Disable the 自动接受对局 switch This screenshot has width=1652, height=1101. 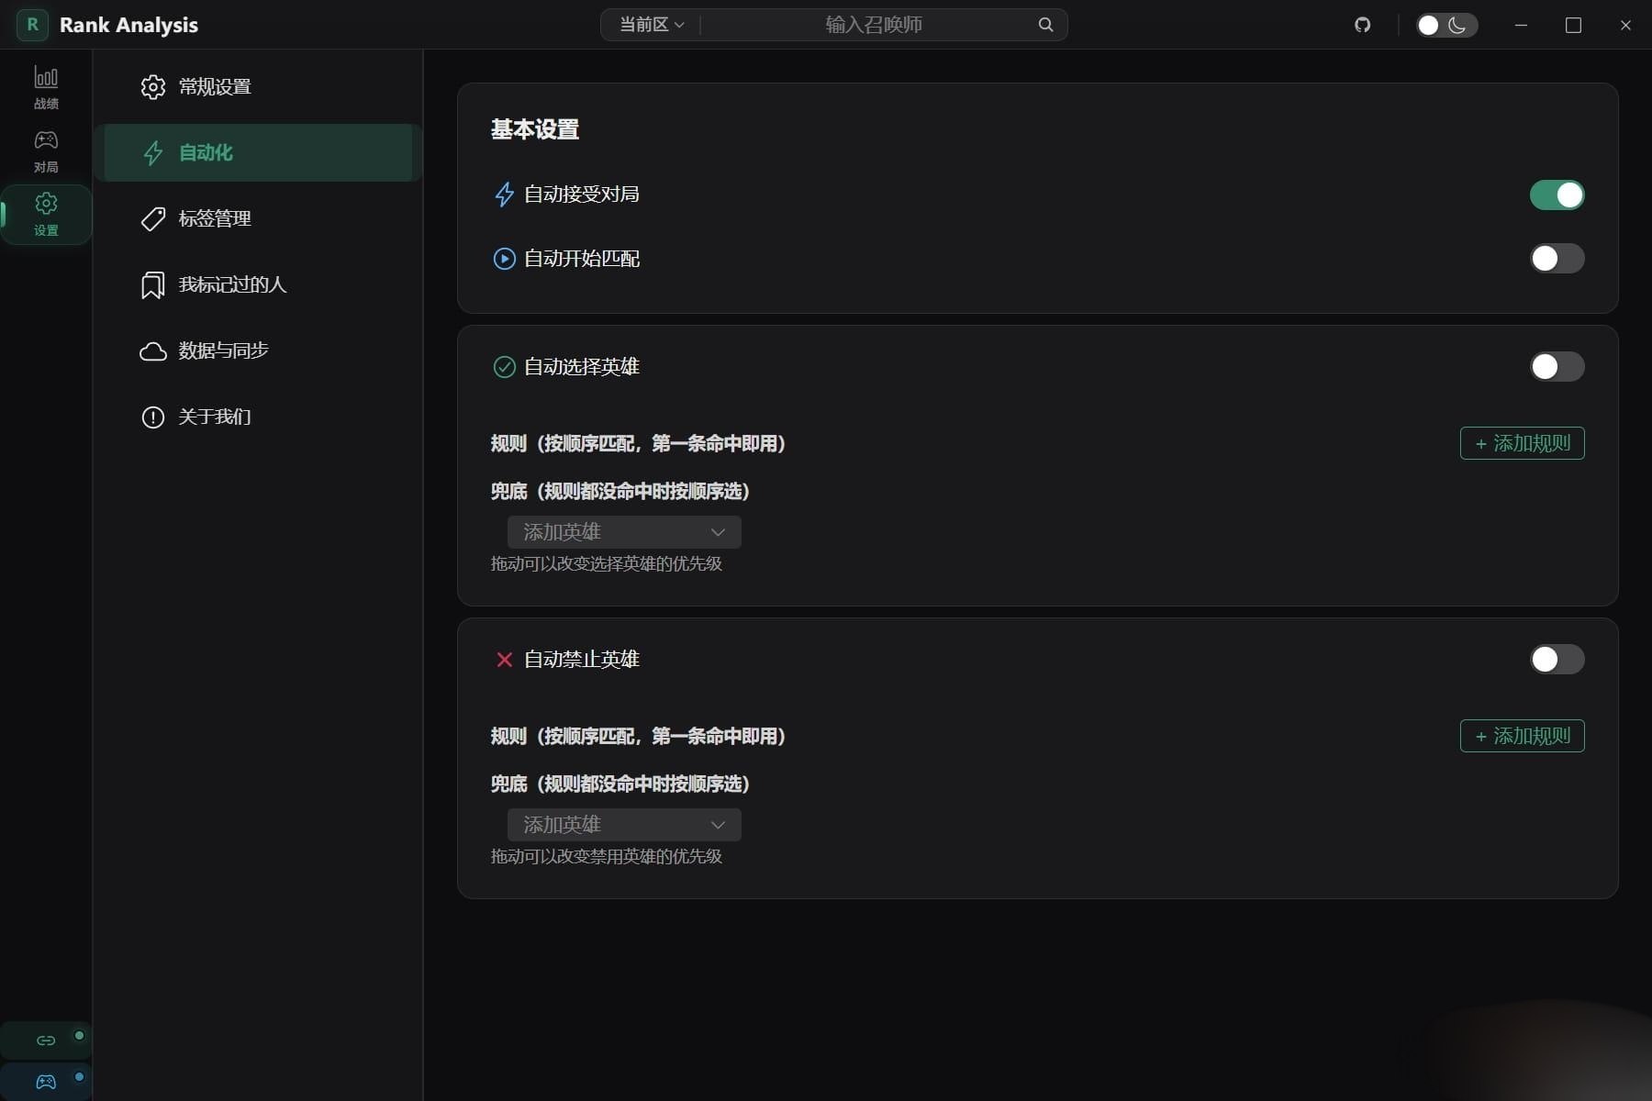(1557, 195)
